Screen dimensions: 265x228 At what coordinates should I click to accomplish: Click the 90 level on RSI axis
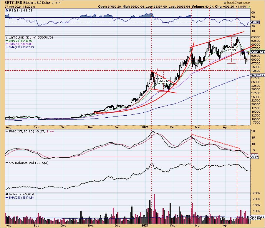coord(253,12)
